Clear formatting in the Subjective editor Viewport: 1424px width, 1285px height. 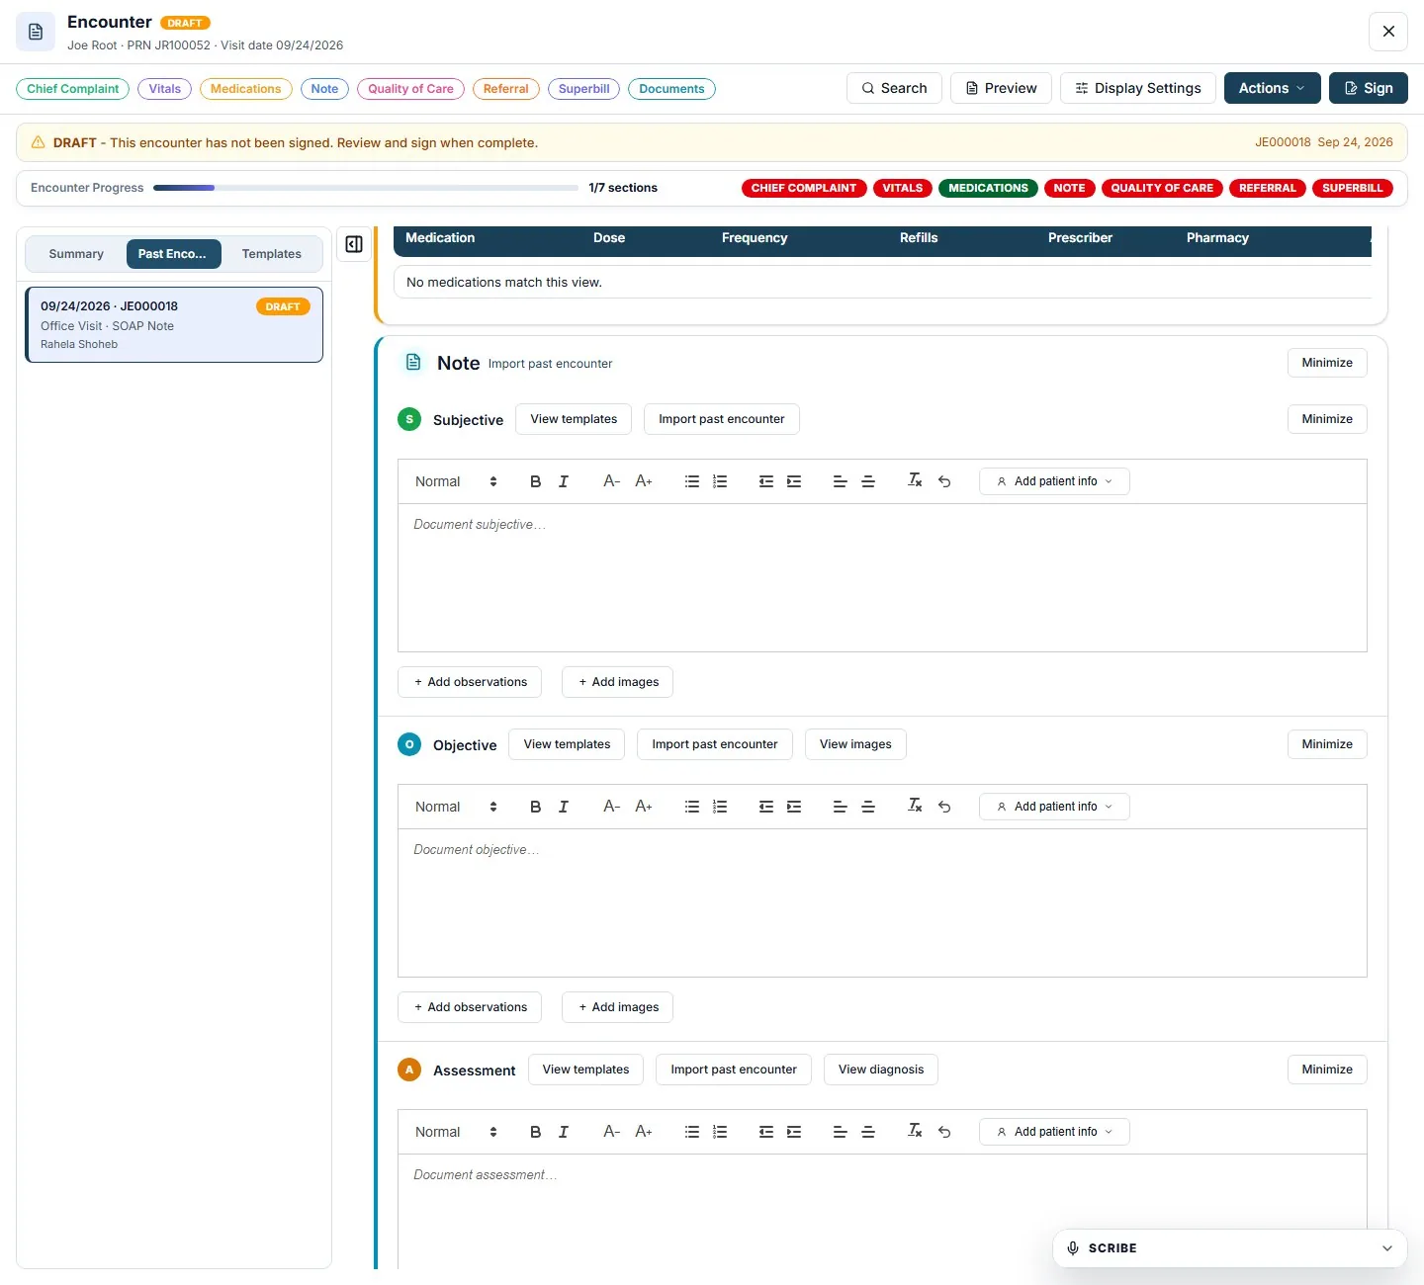[x=915, y=481]
